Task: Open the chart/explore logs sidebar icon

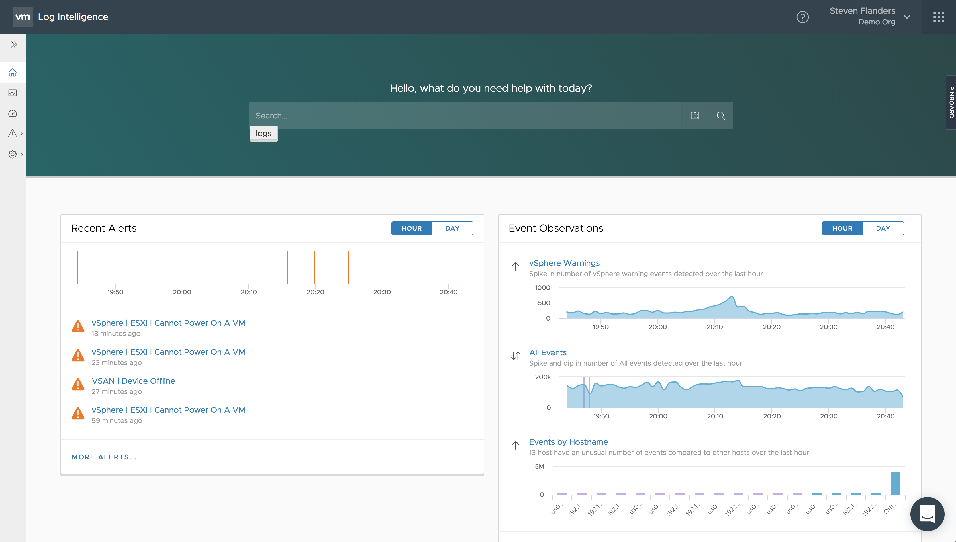Action: point(13,93)
